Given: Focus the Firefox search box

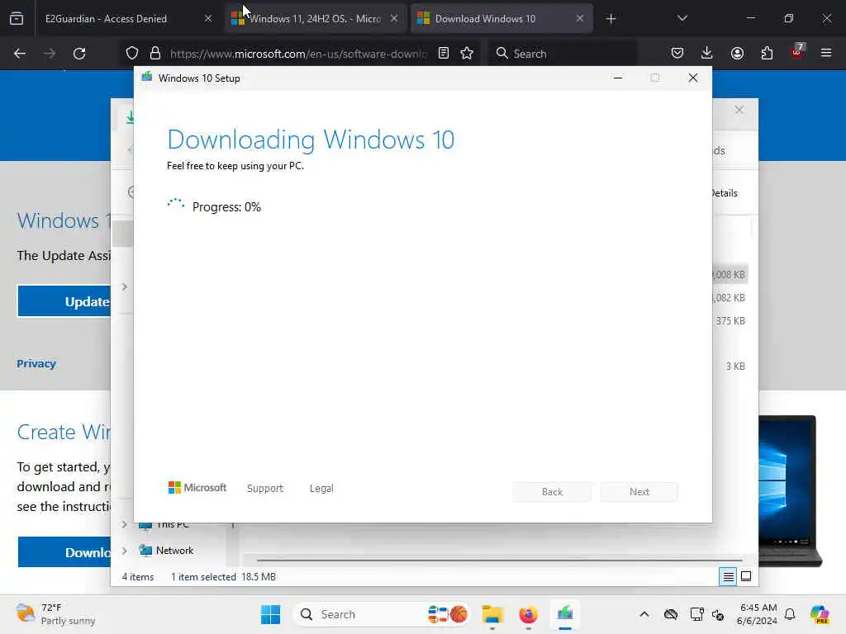Looking at the screenshot, I should point(563,54).
